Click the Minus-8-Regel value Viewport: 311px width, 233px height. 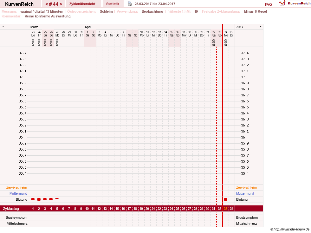(255, 11)
